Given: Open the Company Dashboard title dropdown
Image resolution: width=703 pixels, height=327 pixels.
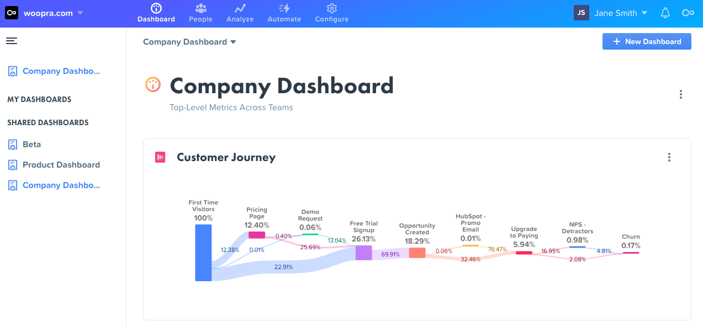Looking at the screenshot, I should (x=232, y=41).
